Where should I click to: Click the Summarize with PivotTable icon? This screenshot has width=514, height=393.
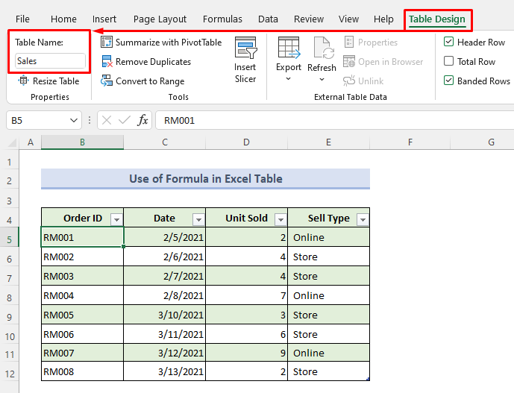[107, 43]
